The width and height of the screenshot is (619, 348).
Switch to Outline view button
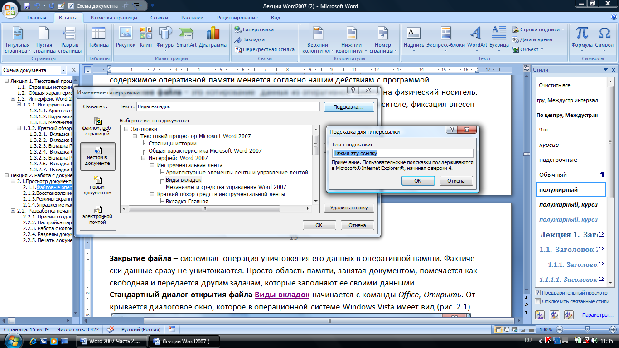524,329
